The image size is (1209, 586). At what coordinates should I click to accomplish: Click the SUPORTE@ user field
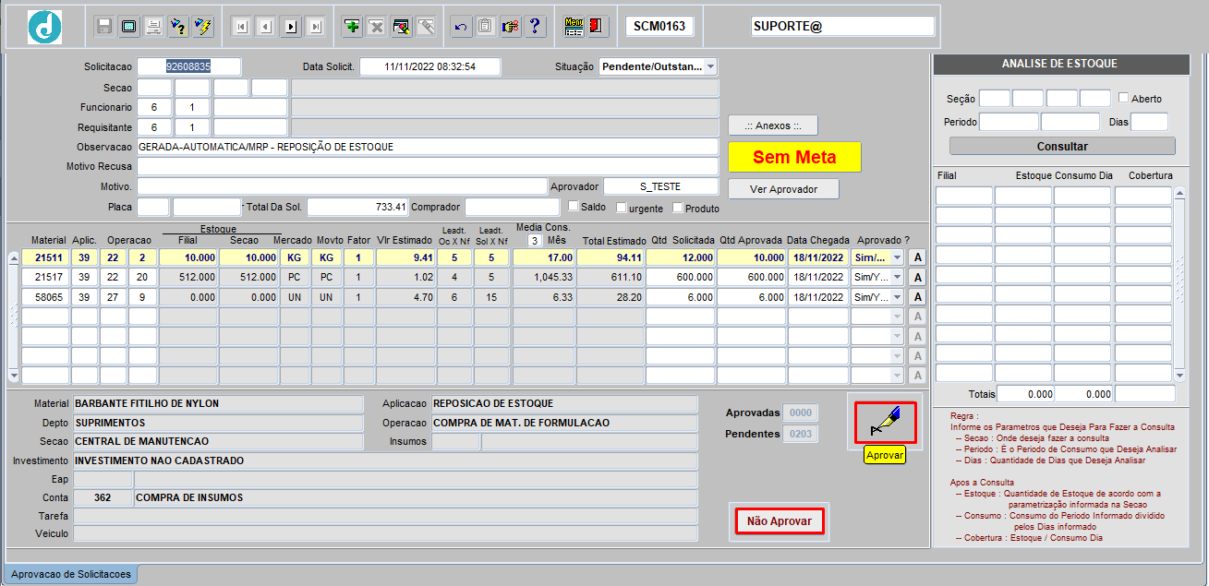point(843,26)
